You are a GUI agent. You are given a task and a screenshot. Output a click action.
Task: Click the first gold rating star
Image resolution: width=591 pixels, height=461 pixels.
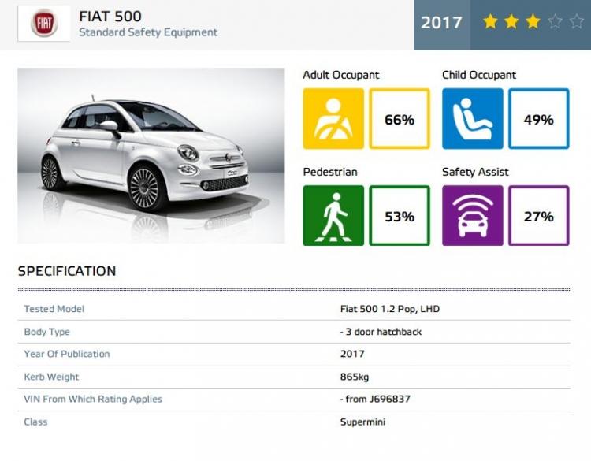[490, 21]
